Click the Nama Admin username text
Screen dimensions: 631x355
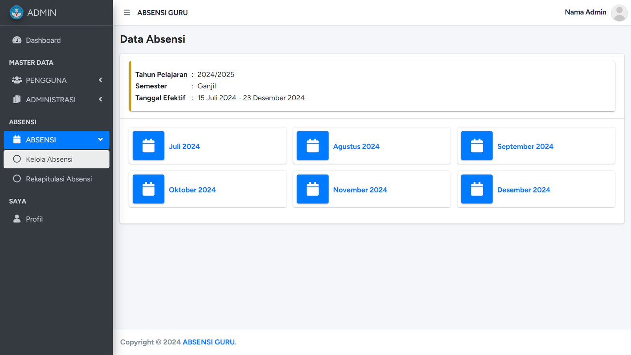[x=585, y=12]
